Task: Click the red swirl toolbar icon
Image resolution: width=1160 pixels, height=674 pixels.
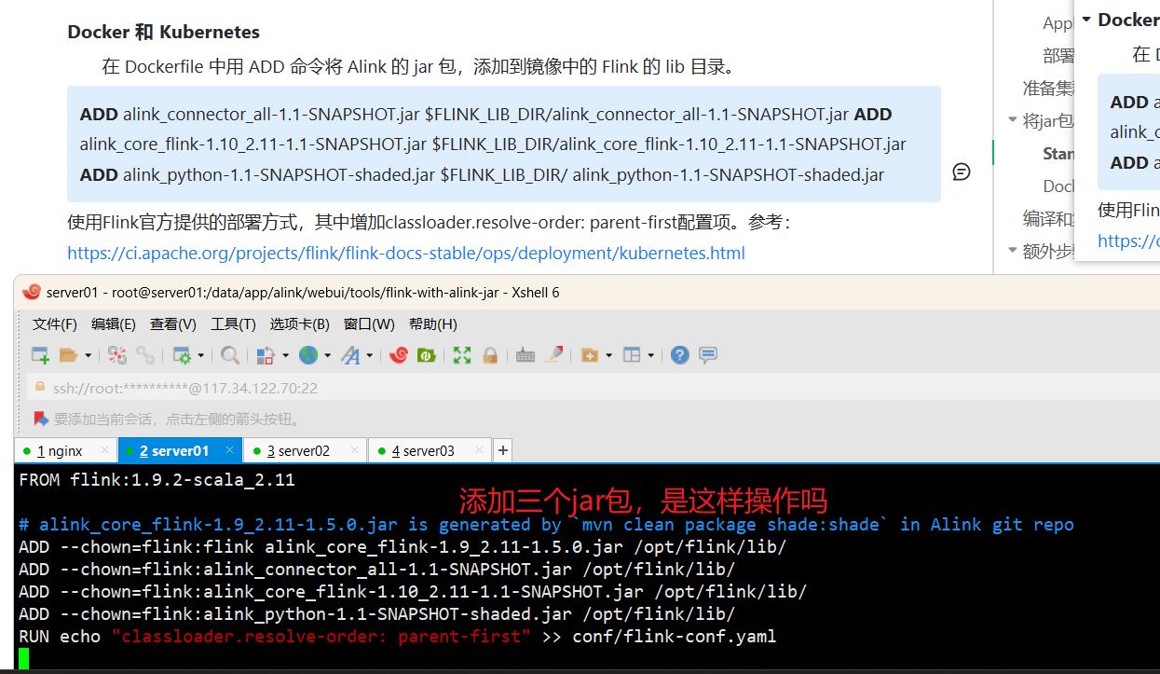Action: (x=399, y=355)
